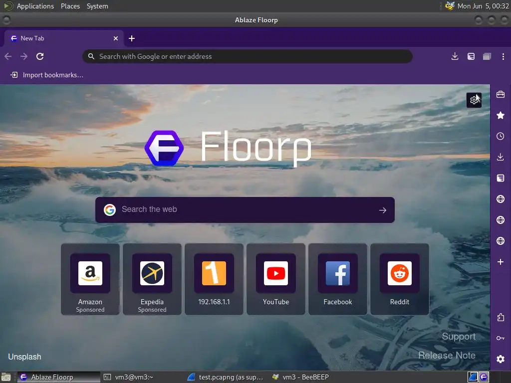
Task: Open the first globe web panel in sidebar
Action: [500, 199]
